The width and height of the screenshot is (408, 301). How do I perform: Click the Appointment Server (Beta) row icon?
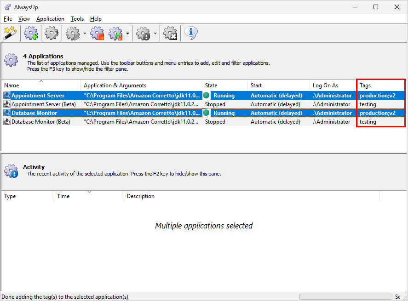coord(7,104)
